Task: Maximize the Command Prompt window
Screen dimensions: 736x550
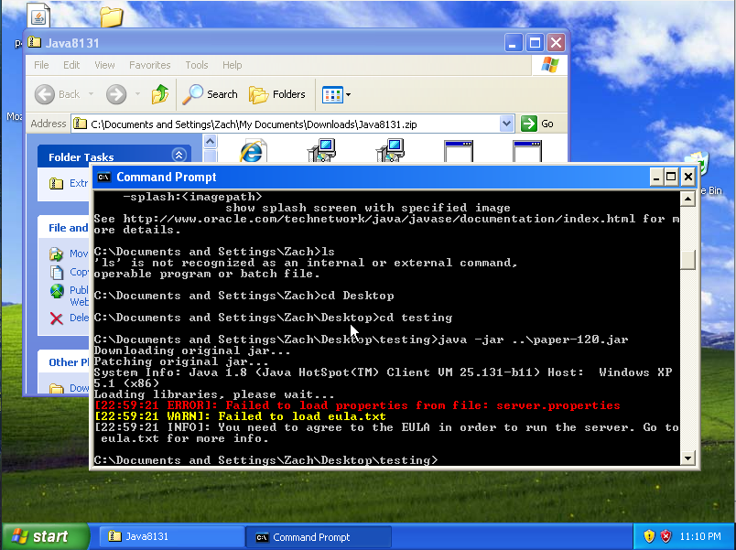Action: [x=671, y=177]
